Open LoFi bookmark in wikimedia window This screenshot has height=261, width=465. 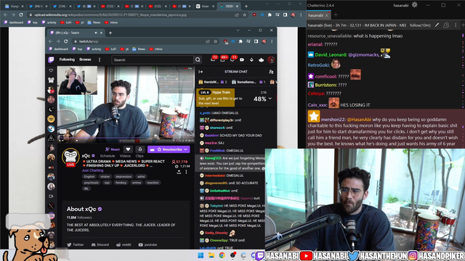point(66,22)
